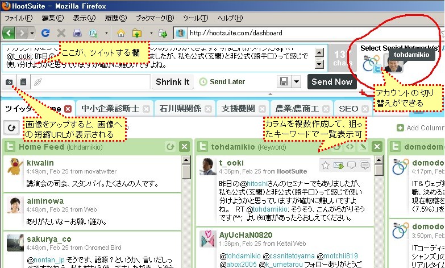This screenshot has width=445, height=268.
Task: Open the ヘルプ(H) menu
Action: tap(230, 18)
